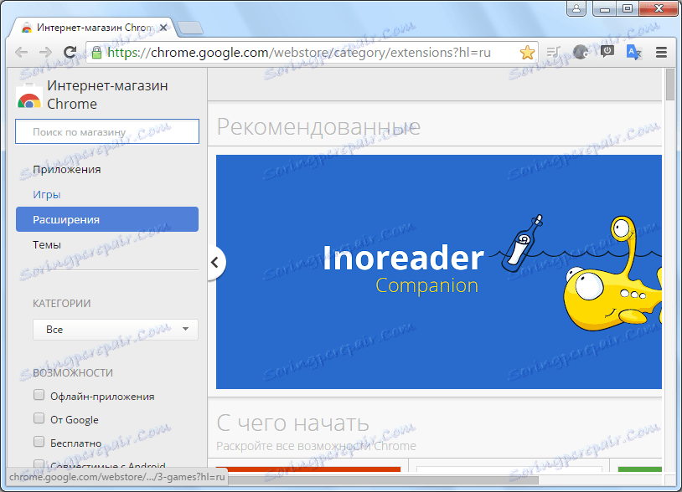Open the Приложения section
Screen dimensions: 682x492
coord(66,169)
